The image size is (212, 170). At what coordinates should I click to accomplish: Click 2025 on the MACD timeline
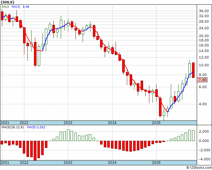[x=156, y=163]
